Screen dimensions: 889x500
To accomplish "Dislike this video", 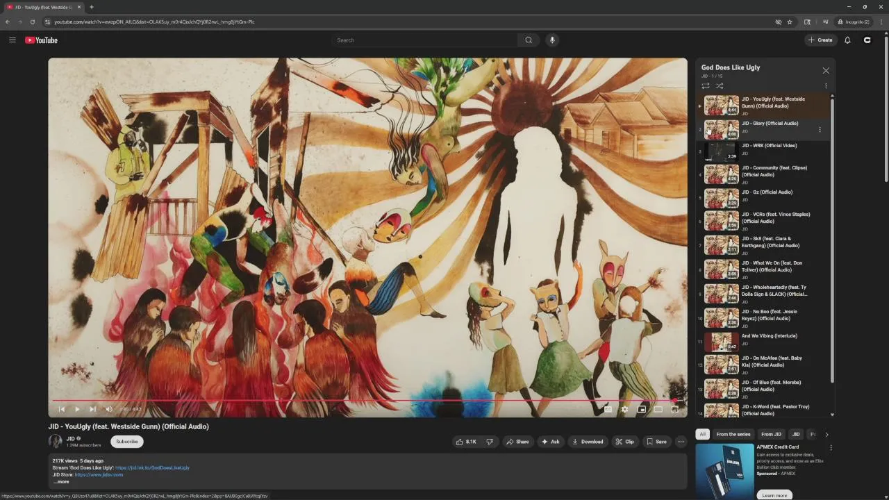I will [x=490, y=442].
